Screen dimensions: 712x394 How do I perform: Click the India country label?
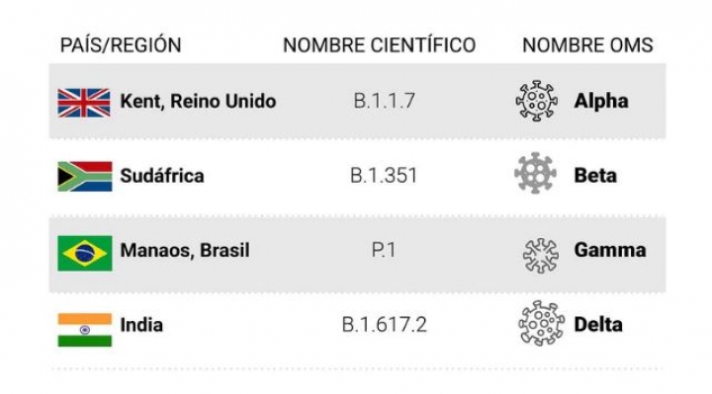pyautogui.click(x=141, y=325)
